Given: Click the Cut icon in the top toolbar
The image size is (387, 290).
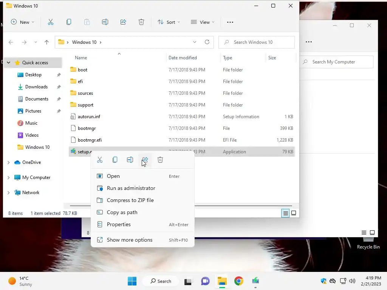Looking at the screenshot, I should [51, 22].
